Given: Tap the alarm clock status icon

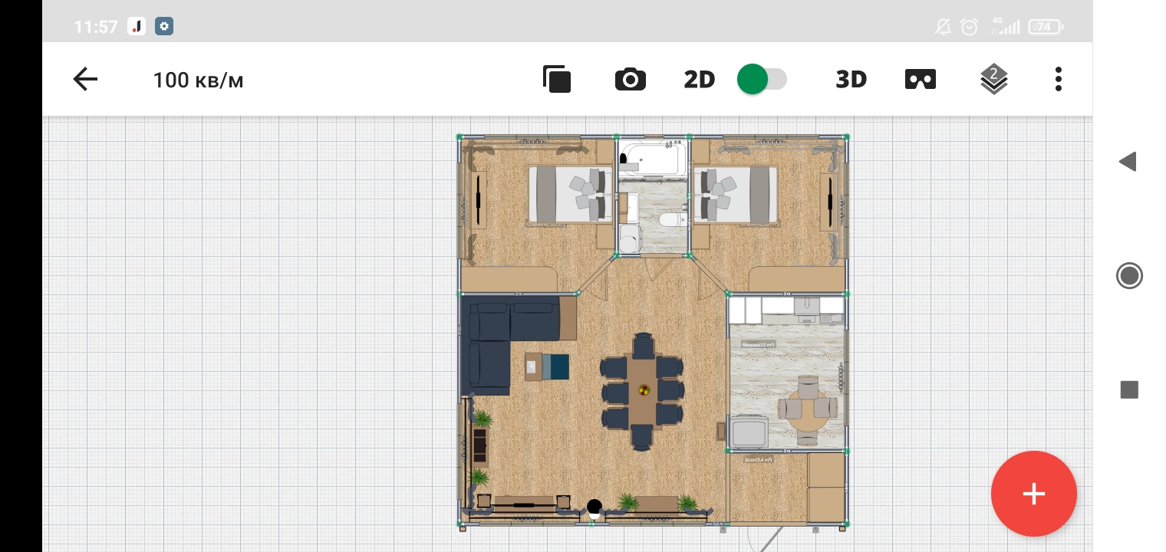Looking at the screenshot, I should (x=970, y=27).
